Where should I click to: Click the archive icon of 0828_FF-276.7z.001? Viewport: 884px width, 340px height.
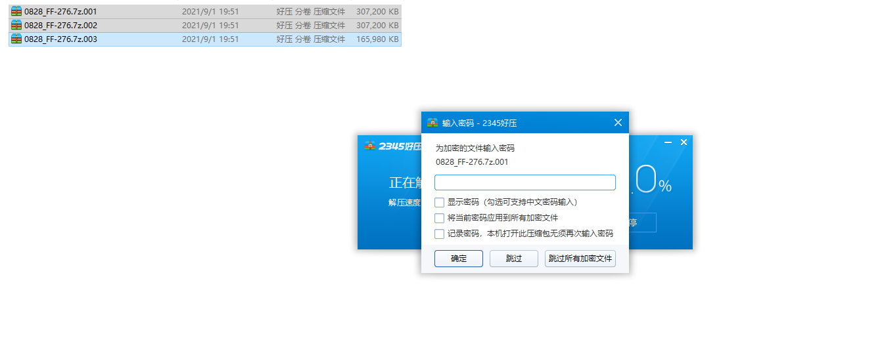pos(16,11)
